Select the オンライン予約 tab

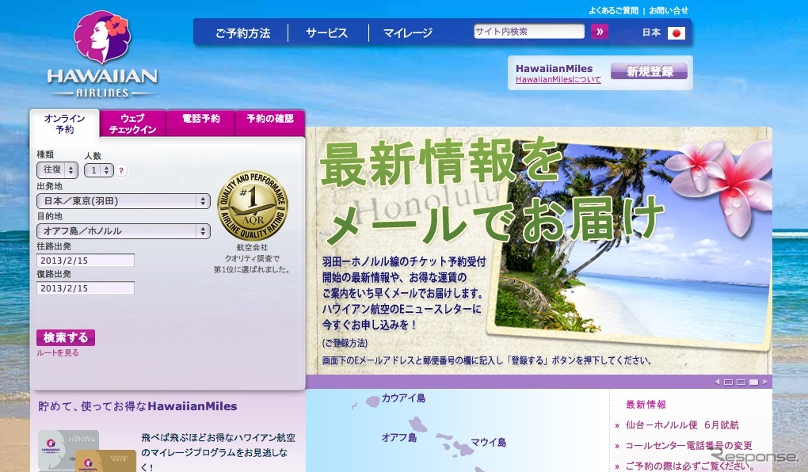(64, 124)
